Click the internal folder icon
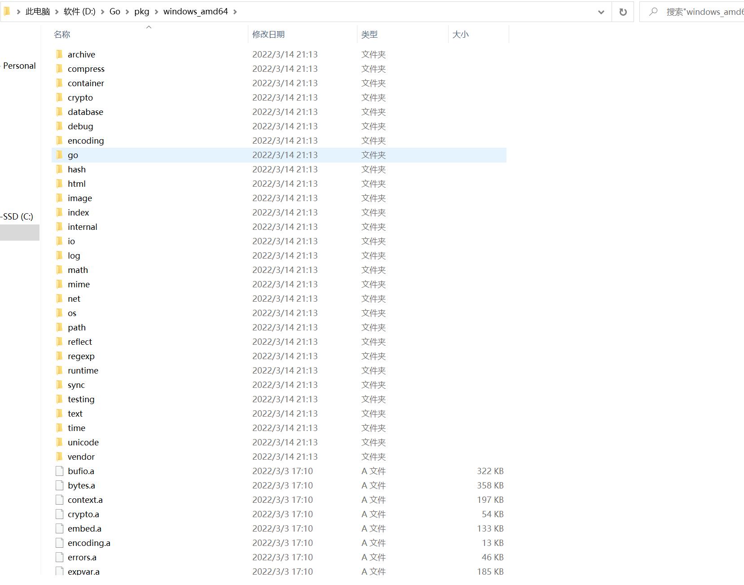Image resolution: width=744 pixels, height=585 pixels. pyautogui.click(x=59, y=227)
